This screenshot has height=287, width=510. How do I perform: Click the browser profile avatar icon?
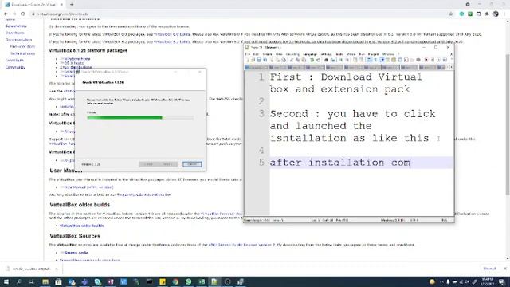(496, 14)
